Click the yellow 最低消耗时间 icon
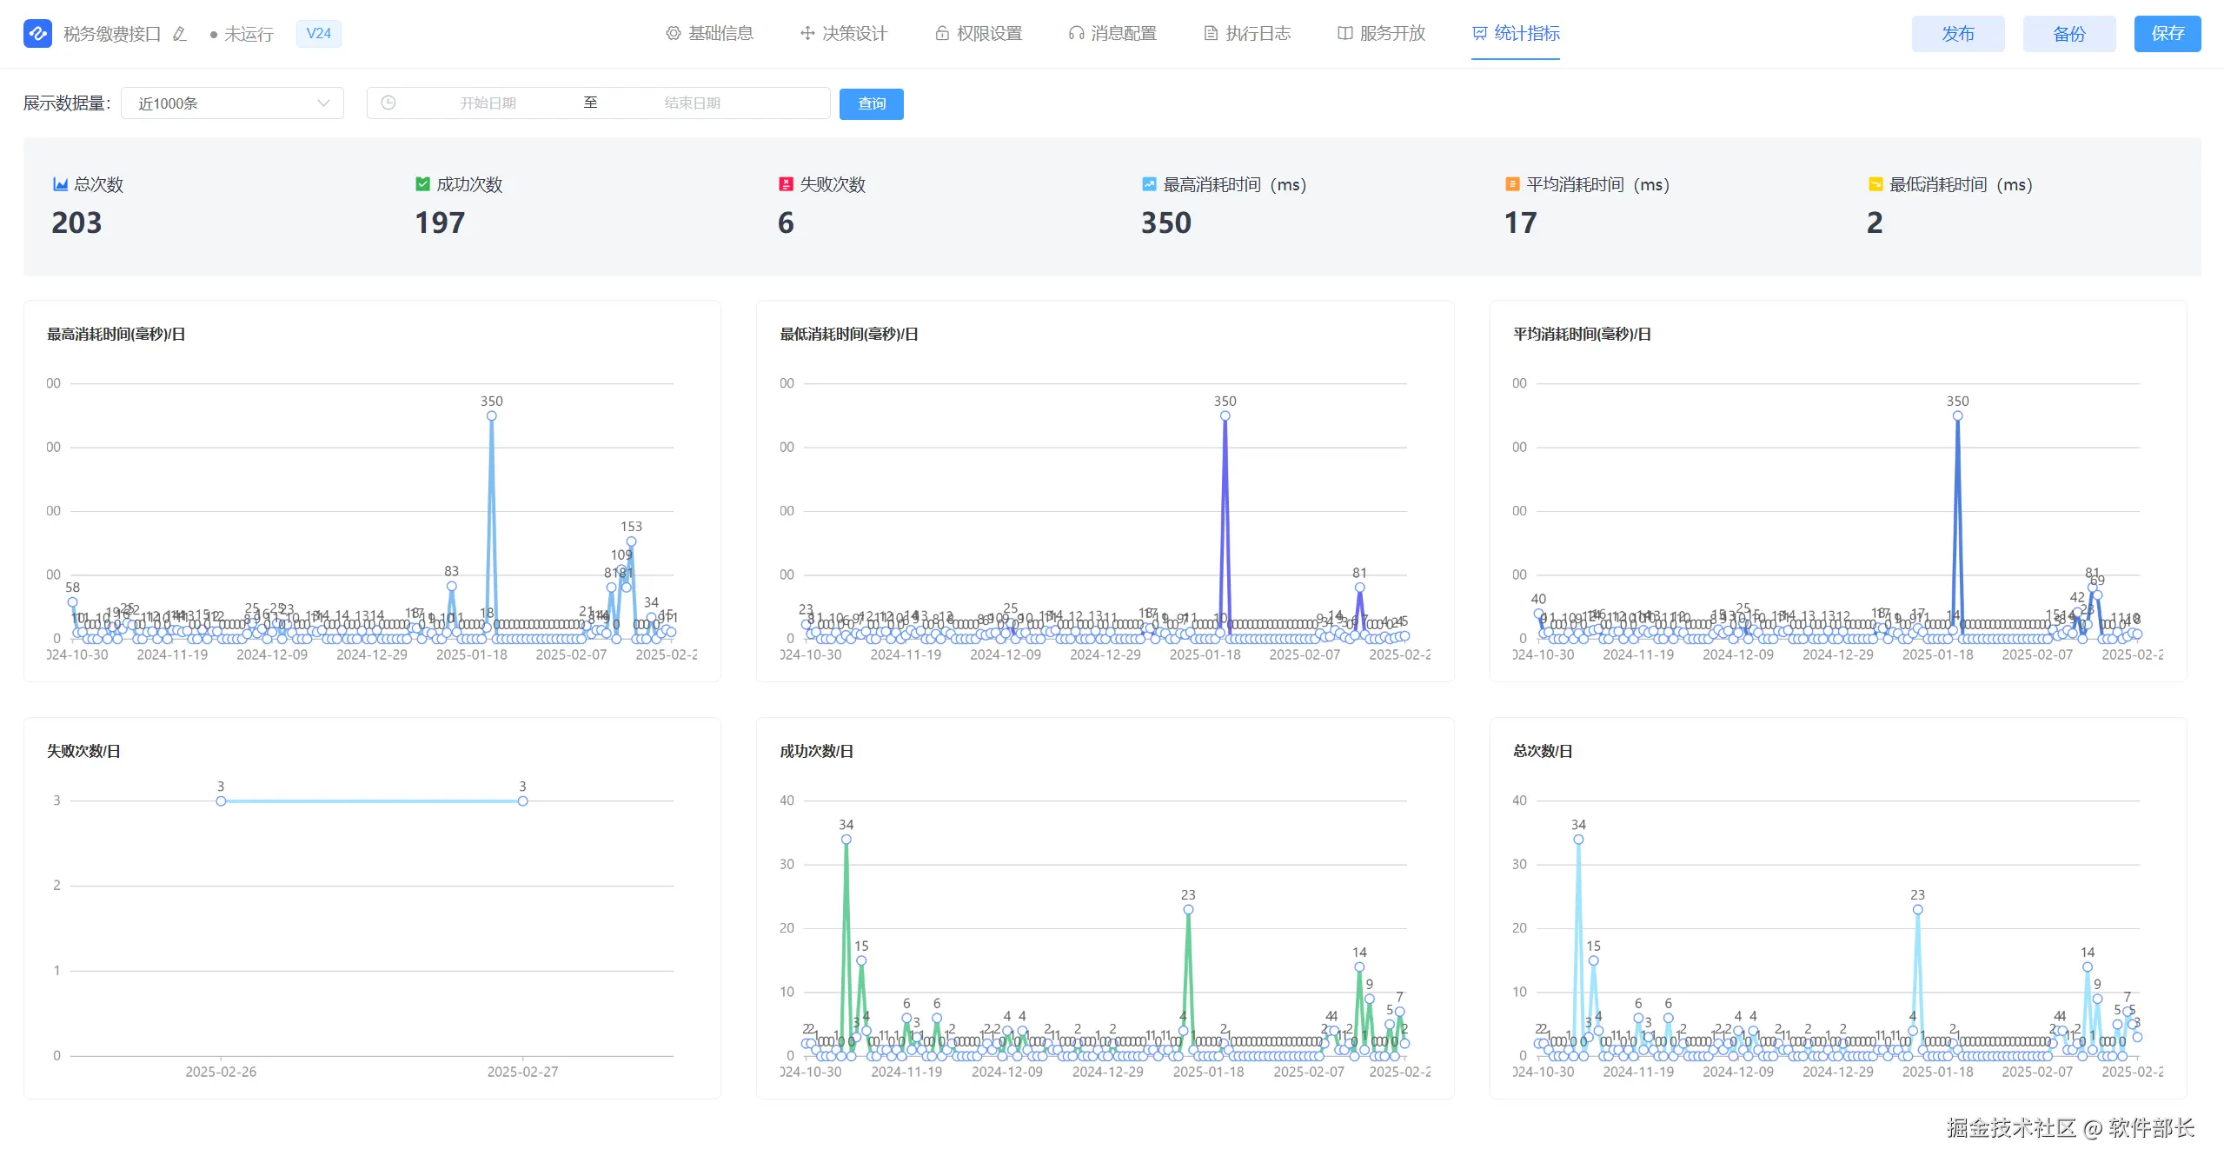 click(x=1875, y=184)
